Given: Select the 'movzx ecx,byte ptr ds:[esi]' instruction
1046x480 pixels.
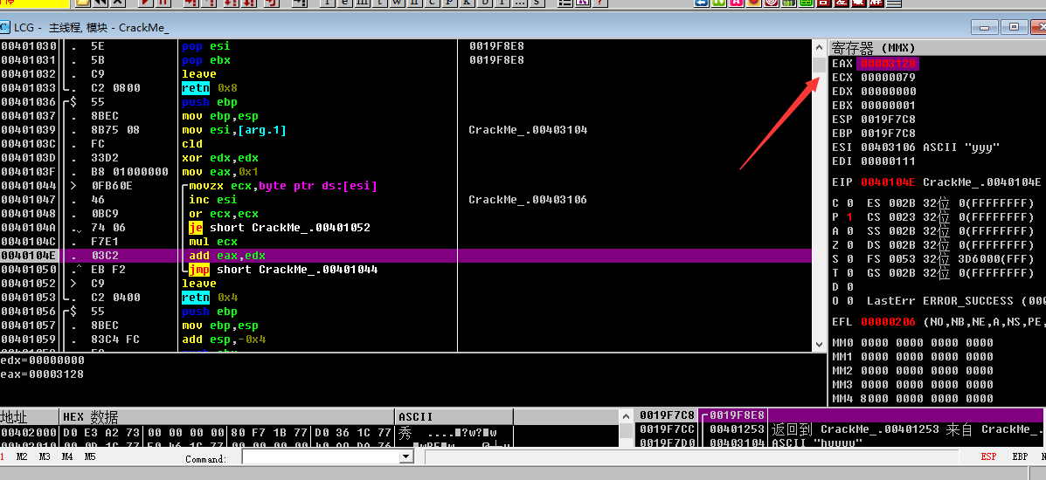Looking at the screenshot, I should pyautogui.click(x=283, y=185).
